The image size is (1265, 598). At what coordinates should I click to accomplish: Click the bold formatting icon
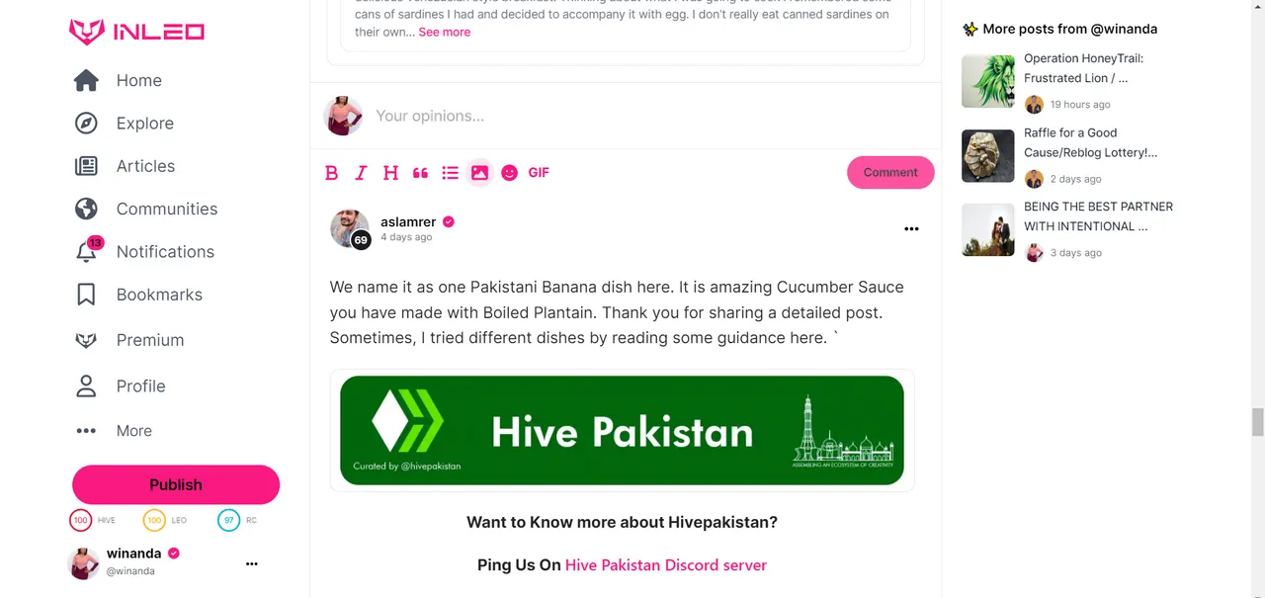point(332,173)
